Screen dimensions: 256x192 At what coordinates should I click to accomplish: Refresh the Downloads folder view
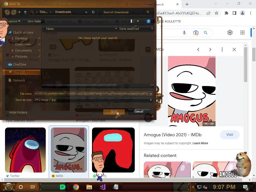point(93,12)
